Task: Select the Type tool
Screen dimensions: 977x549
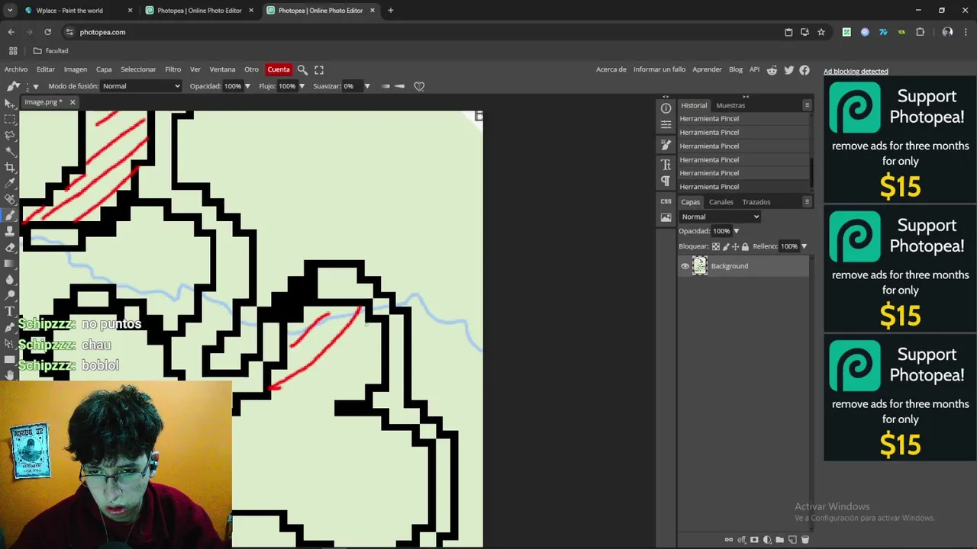Action: tap(9, 311)
